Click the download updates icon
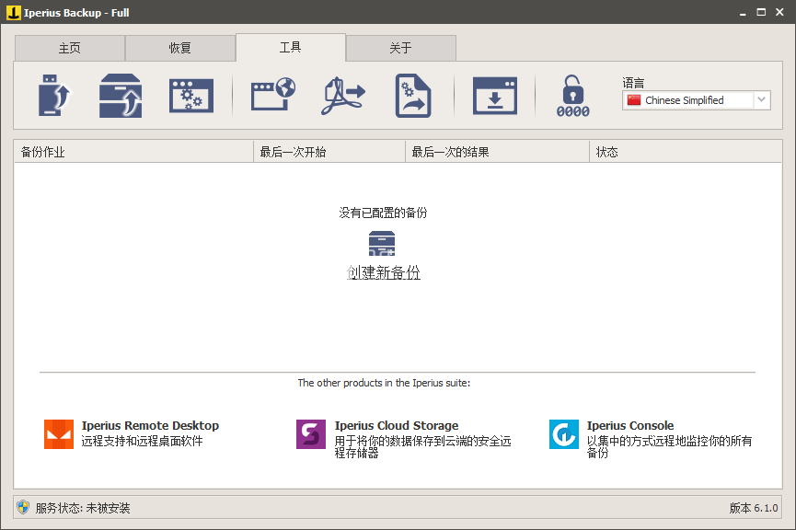The height and width of the screenshot is (530, 796). tap(495, 94)
